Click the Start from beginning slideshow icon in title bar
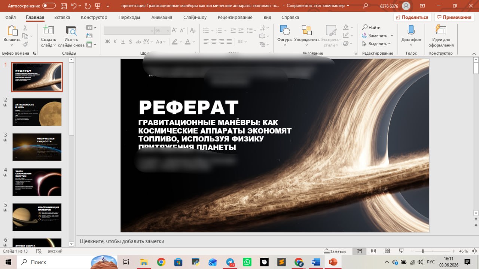Screen dimensions: 479x269 click(x=98, y=6)
